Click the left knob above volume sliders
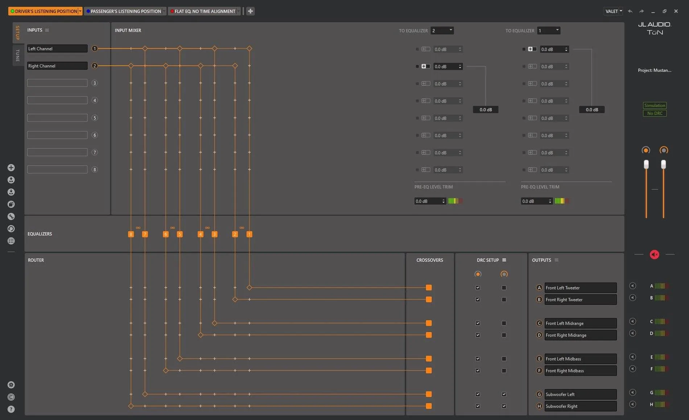This screenshot has width=689, height=420. [x=646, y=150]
